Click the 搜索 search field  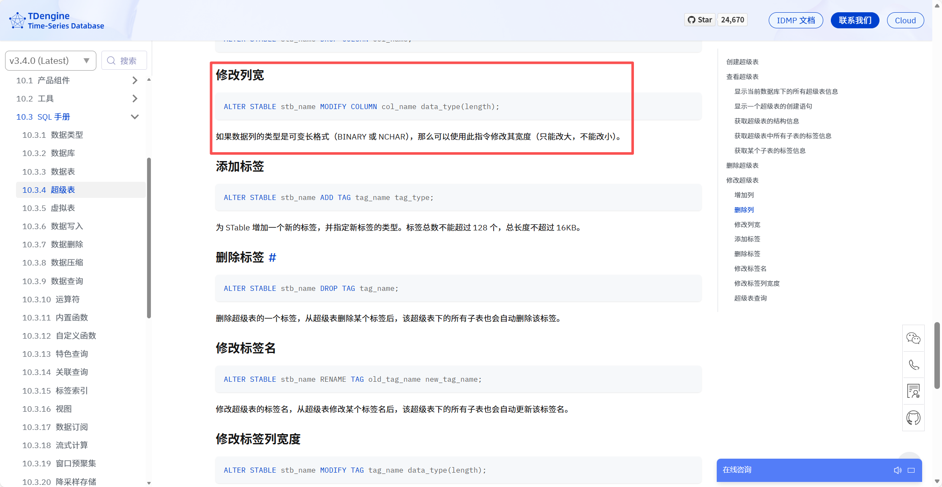(124, 60)
